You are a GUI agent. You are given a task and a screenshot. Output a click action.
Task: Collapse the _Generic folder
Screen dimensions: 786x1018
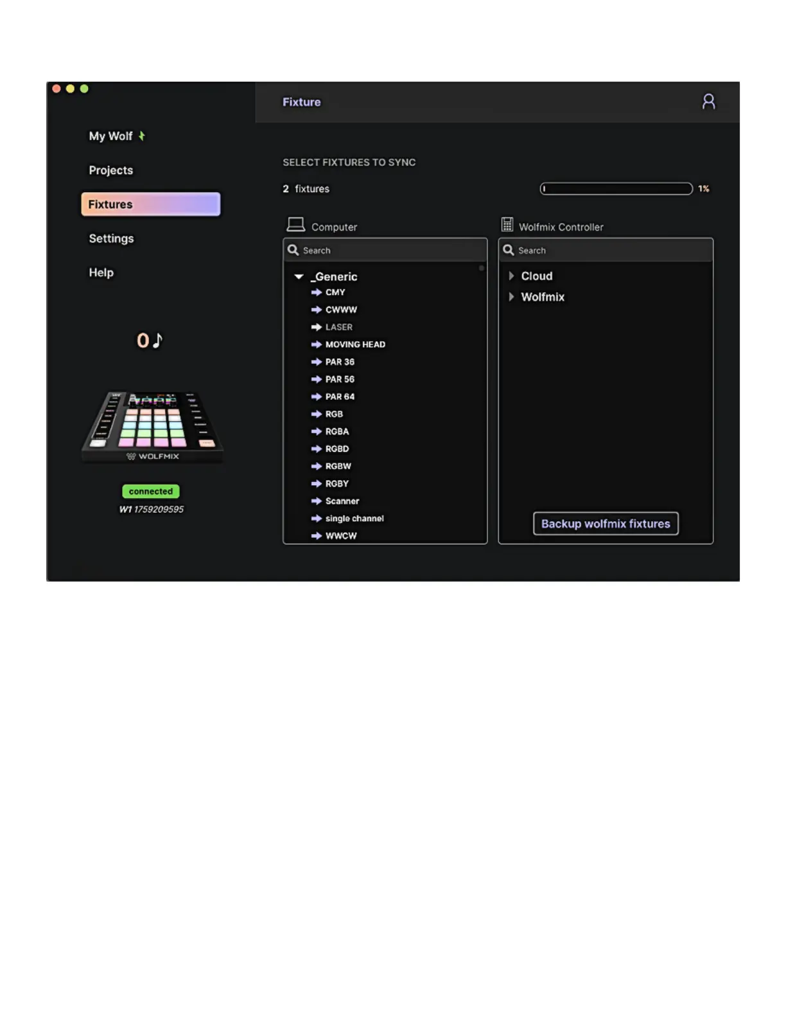point(299,276)
